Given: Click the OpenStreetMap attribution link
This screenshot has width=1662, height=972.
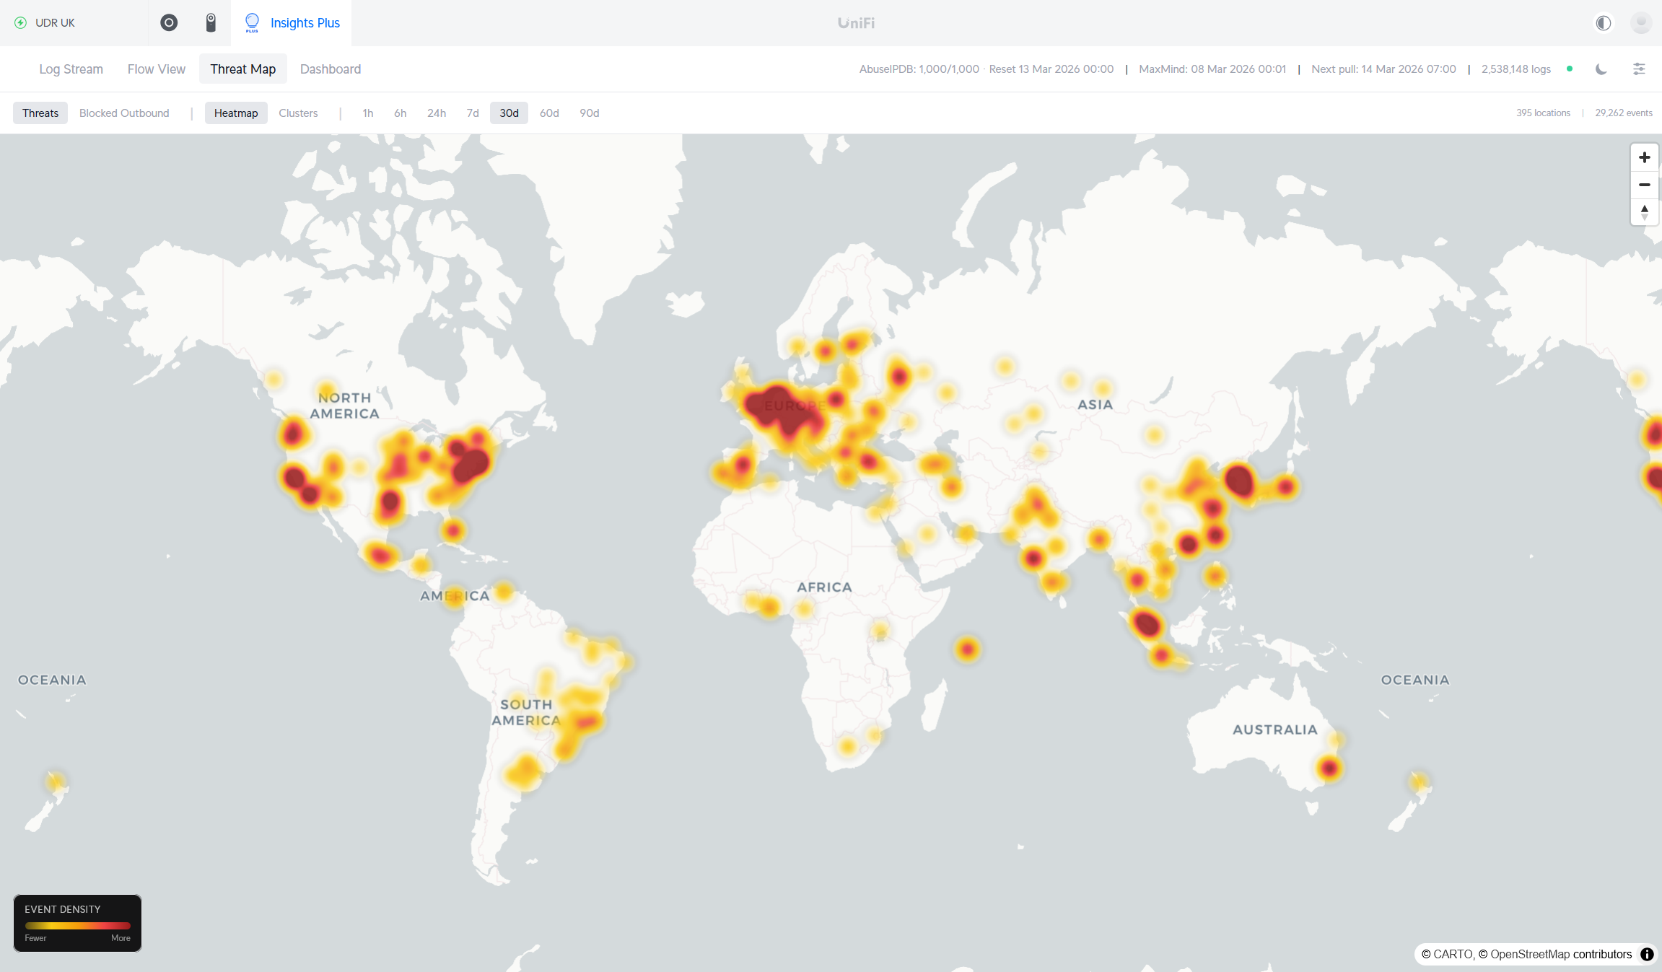Looking at the screenshot, I should 1529,954.
